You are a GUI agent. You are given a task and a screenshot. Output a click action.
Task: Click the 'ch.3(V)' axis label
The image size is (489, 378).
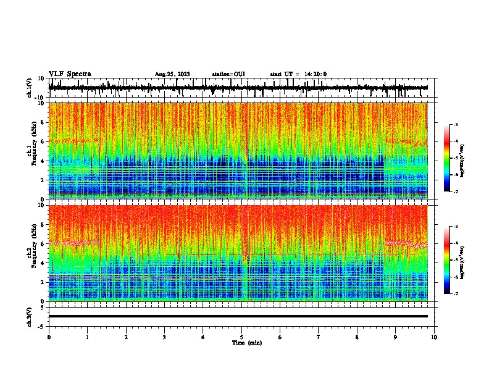point(30,317)
